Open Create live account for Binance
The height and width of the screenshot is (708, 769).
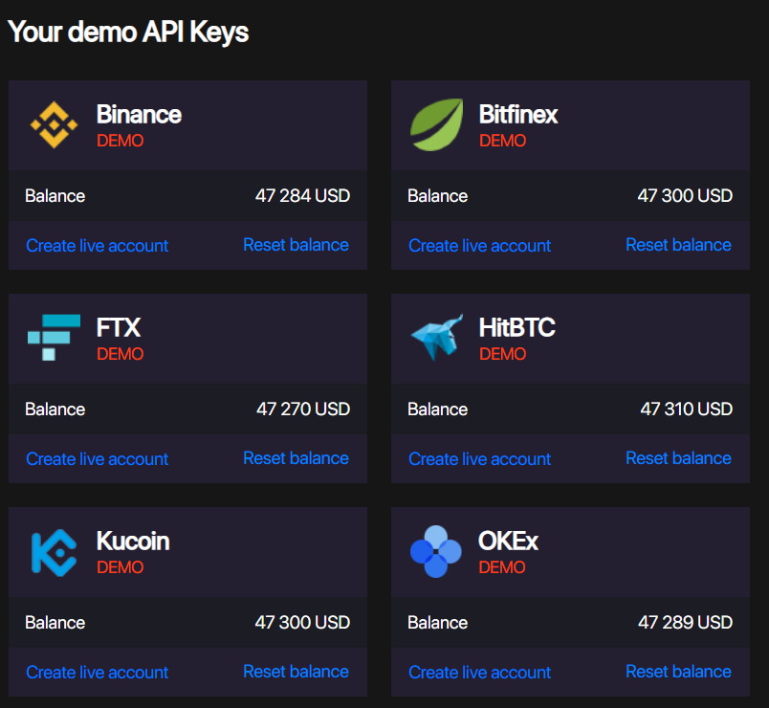tap(98, 245)
